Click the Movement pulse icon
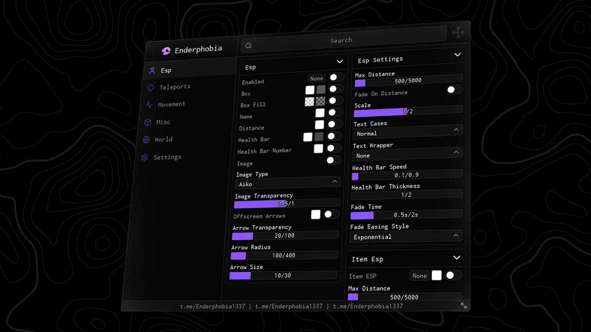 (x=149, y=105)
